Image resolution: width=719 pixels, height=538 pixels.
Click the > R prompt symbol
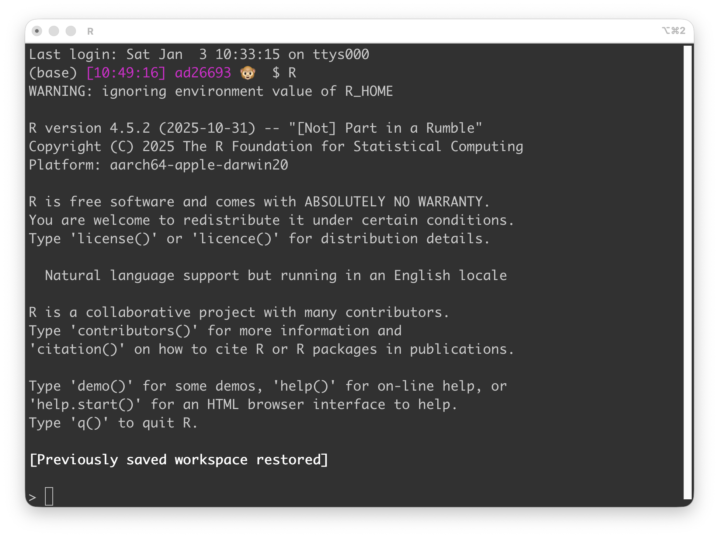pyautogui.click(x=32, y=497)
